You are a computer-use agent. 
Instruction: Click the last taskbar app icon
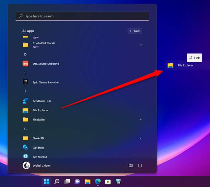[118, 181]
